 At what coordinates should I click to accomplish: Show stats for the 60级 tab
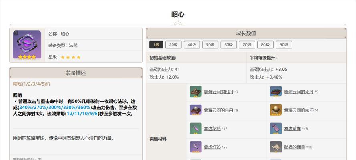tap(229, 45)
